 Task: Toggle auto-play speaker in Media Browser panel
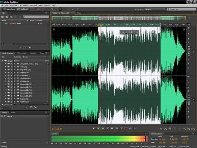click(36, 107)
